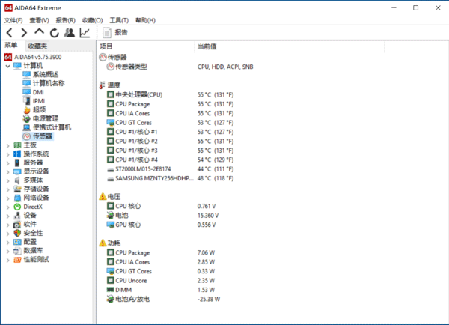This screenshot has width=449, height=325.
Task: Switch to the 收藏夹 tab
Action: pos(37,46)
